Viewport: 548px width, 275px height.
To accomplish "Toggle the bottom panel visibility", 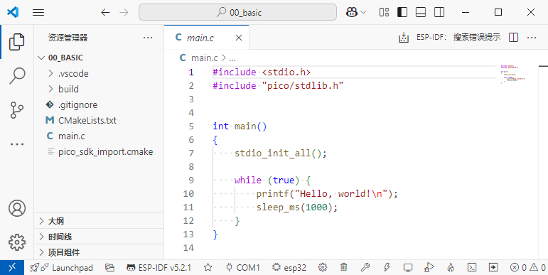I will 421,13.
